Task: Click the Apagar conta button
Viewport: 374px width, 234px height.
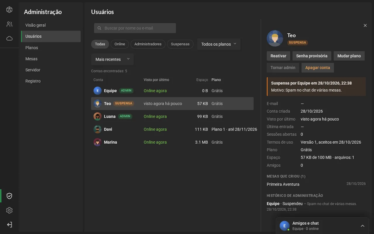Action: coord(318,68)
